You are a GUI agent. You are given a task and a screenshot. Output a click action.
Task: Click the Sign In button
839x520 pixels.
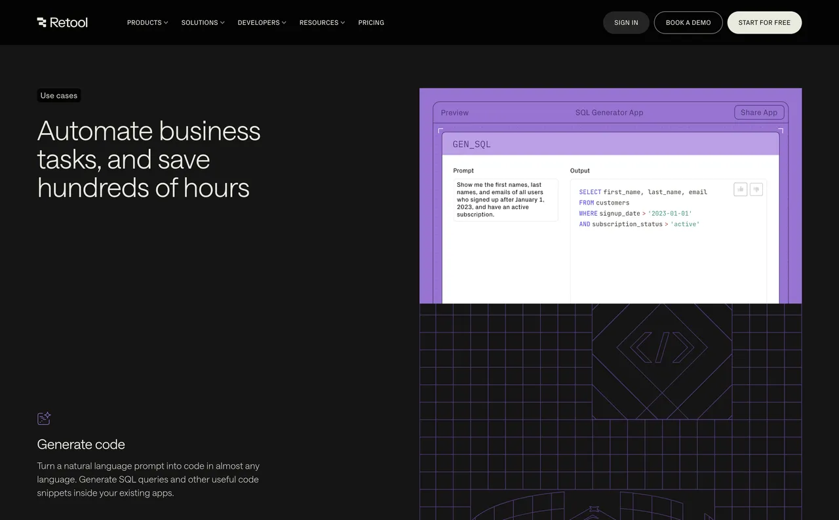[x=626, y=22]
